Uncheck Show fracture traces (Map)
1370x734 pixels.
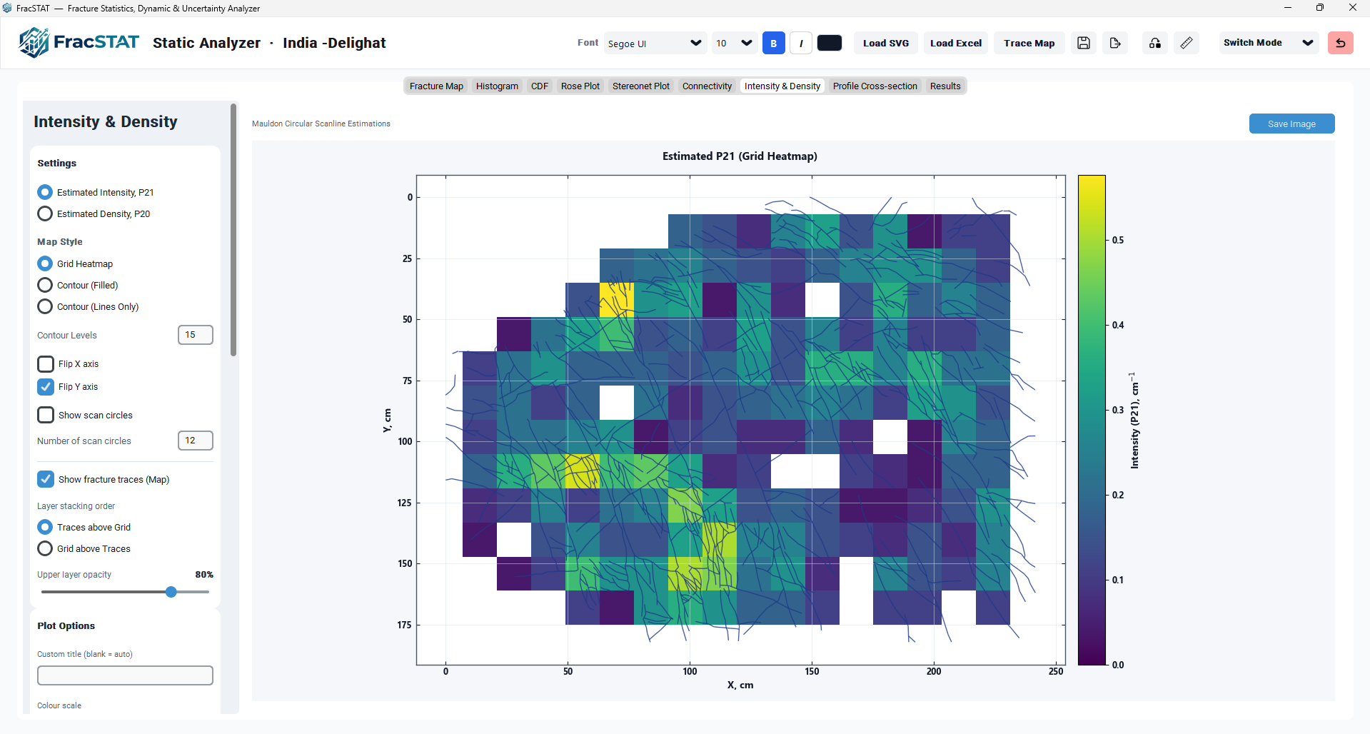(x=46, y=479)
